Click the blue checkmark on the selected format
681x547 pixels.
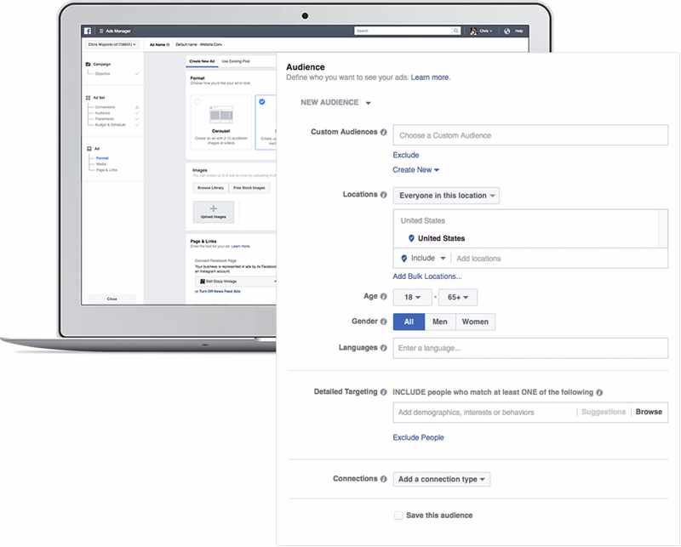260,101
